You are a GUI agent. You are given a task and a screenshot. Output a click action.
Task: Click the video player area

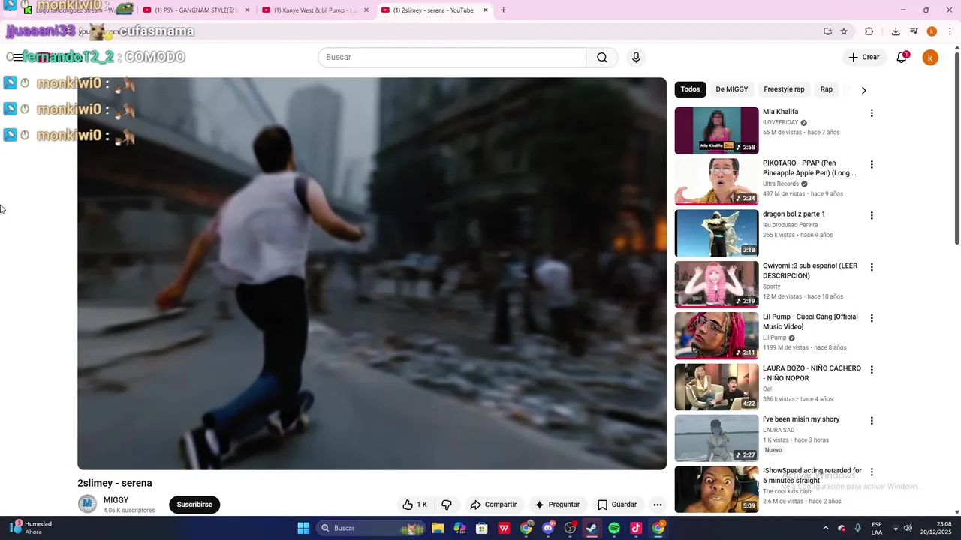point(372,274)
